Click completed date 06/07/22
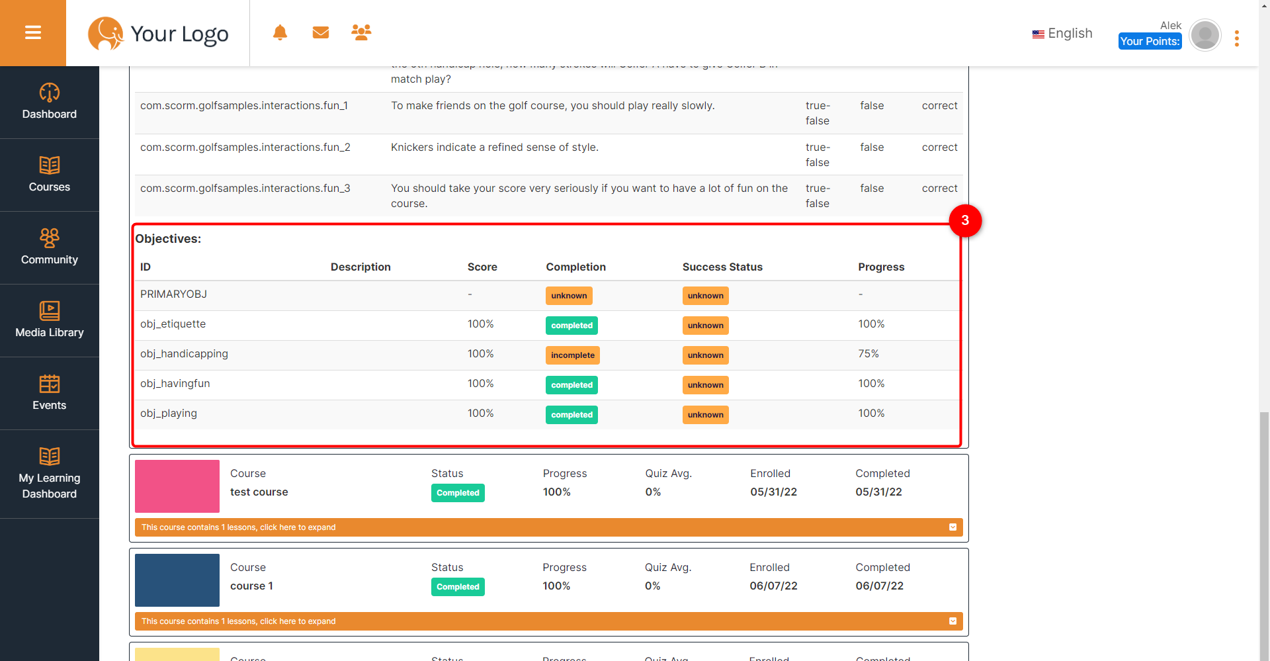The height and width of the screenshot is (661, 1270). point(879,586)
